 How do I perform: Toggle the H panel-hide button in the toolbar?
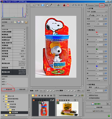(33, 5)
